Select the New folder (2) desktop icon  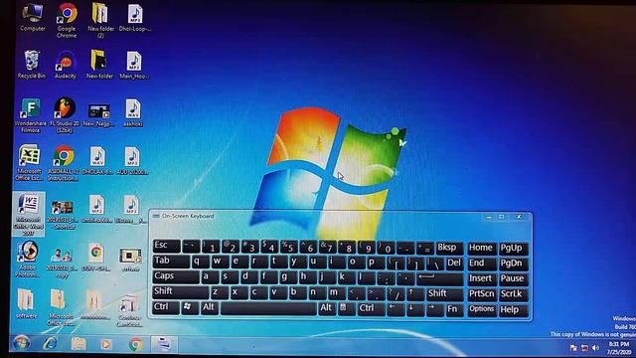point(100,20)
